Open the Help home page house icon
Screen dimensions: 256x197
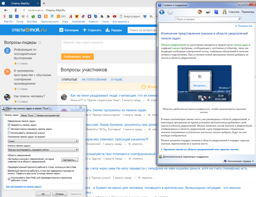point(200,12)
